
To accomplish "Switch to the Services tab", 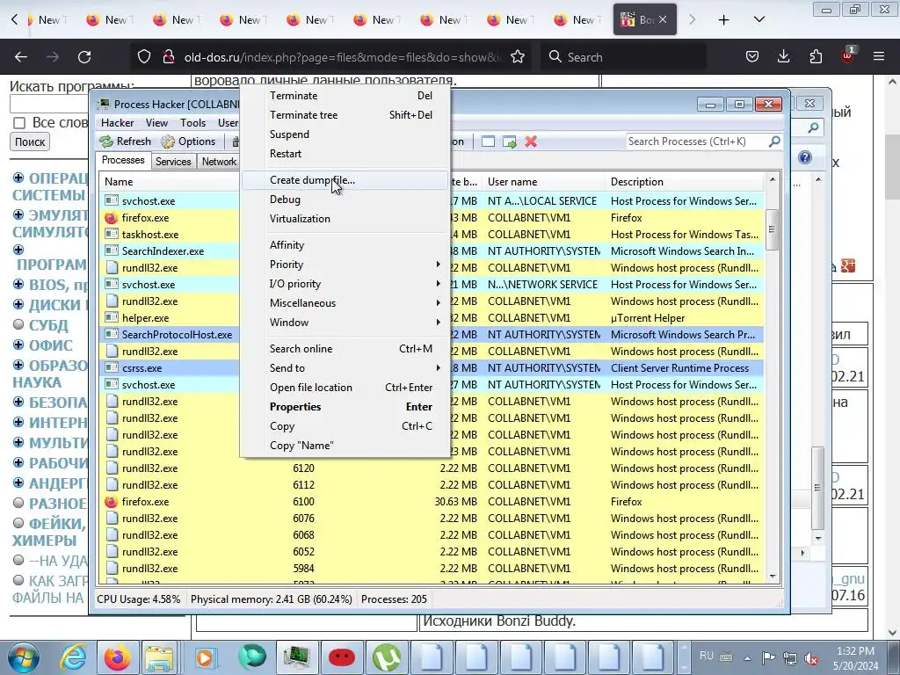I will click(173, 162).
